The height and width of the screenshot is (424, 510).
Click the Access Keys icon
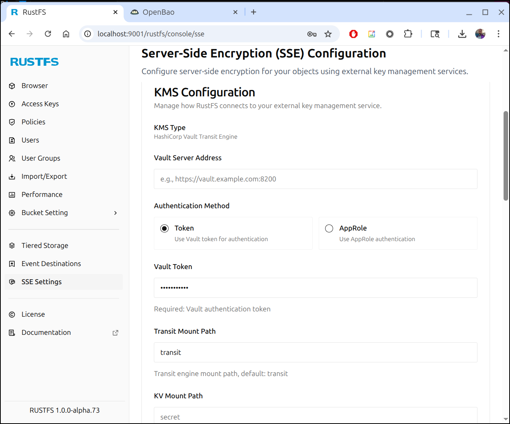[12, 104]
